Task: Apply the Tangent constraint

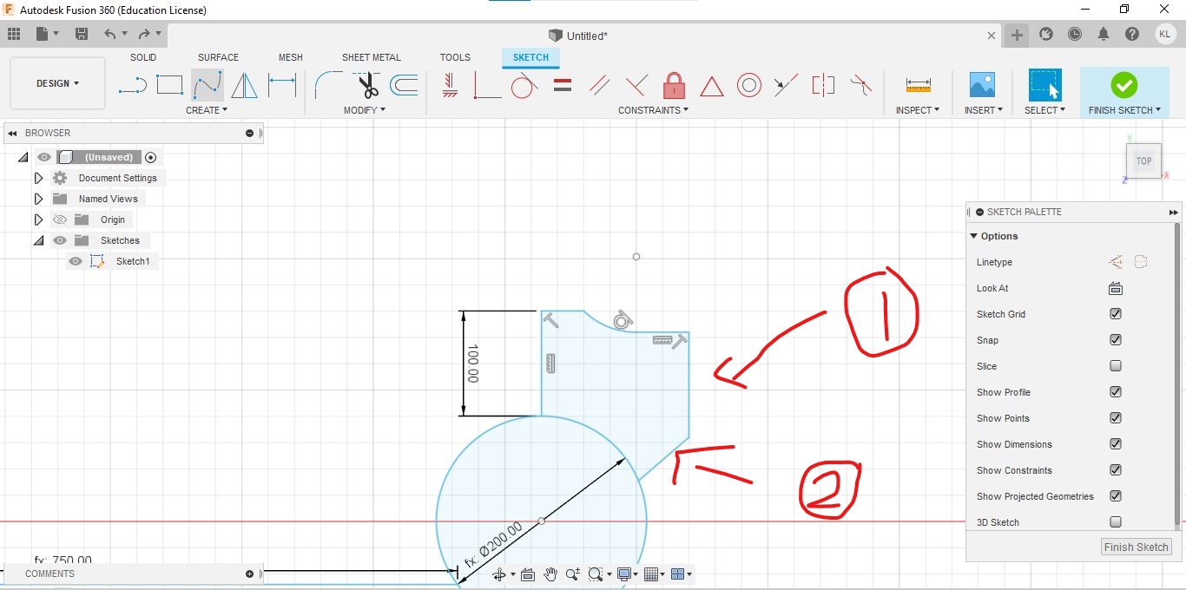Action: tap(524, 85)
